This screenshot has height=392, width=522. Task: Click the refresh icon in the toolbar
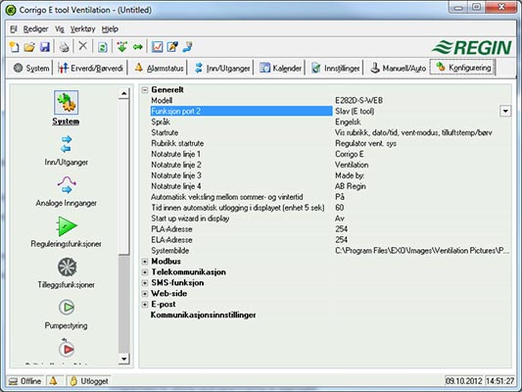tap(102, 47)
